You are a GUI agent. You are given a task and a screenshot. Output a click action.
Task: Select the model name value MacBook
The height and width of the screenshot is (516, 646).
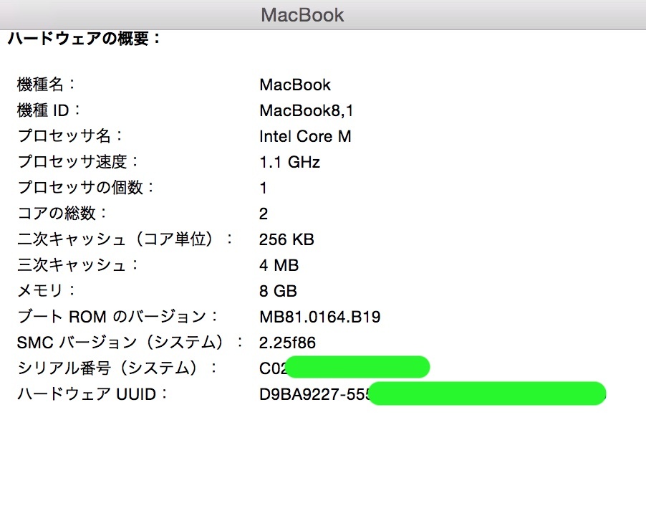tap(295, 85)
